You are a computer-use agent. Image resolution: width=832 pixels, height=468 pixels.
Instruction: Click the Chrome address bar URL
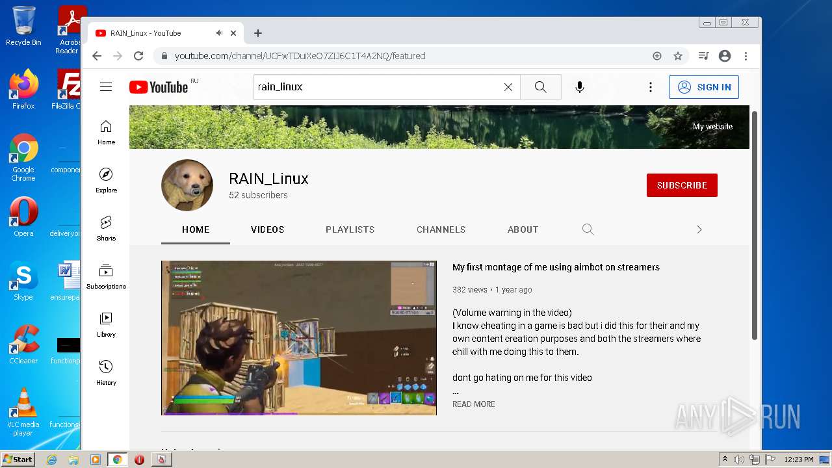tap(300, 56)
